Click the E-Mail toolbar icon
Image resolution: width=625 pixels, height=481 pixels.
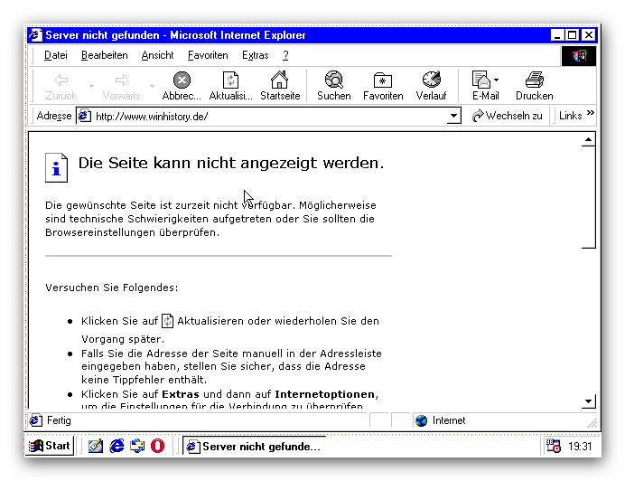click(481, 81)
